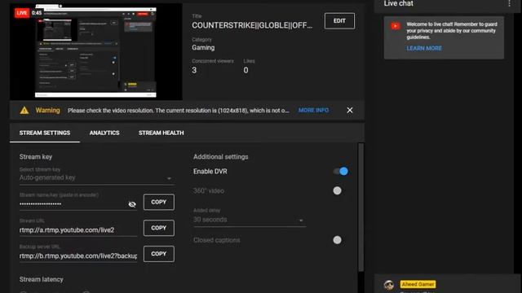
Task: Click the COUNTERSTRIKE||GLOBLE||OFF... title text
Action: 252,25
